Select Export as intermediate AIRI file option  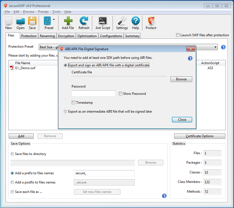point(66,112)
